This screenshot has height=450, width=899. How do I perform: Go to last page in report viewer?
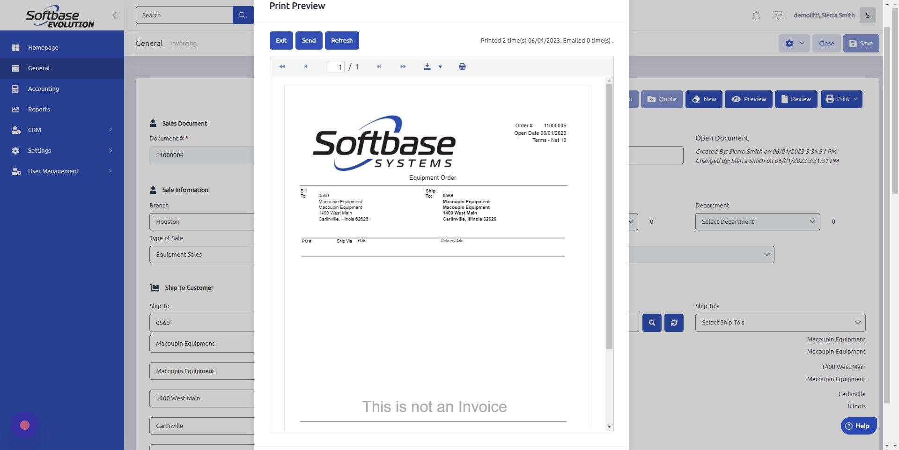coord(403,66)
